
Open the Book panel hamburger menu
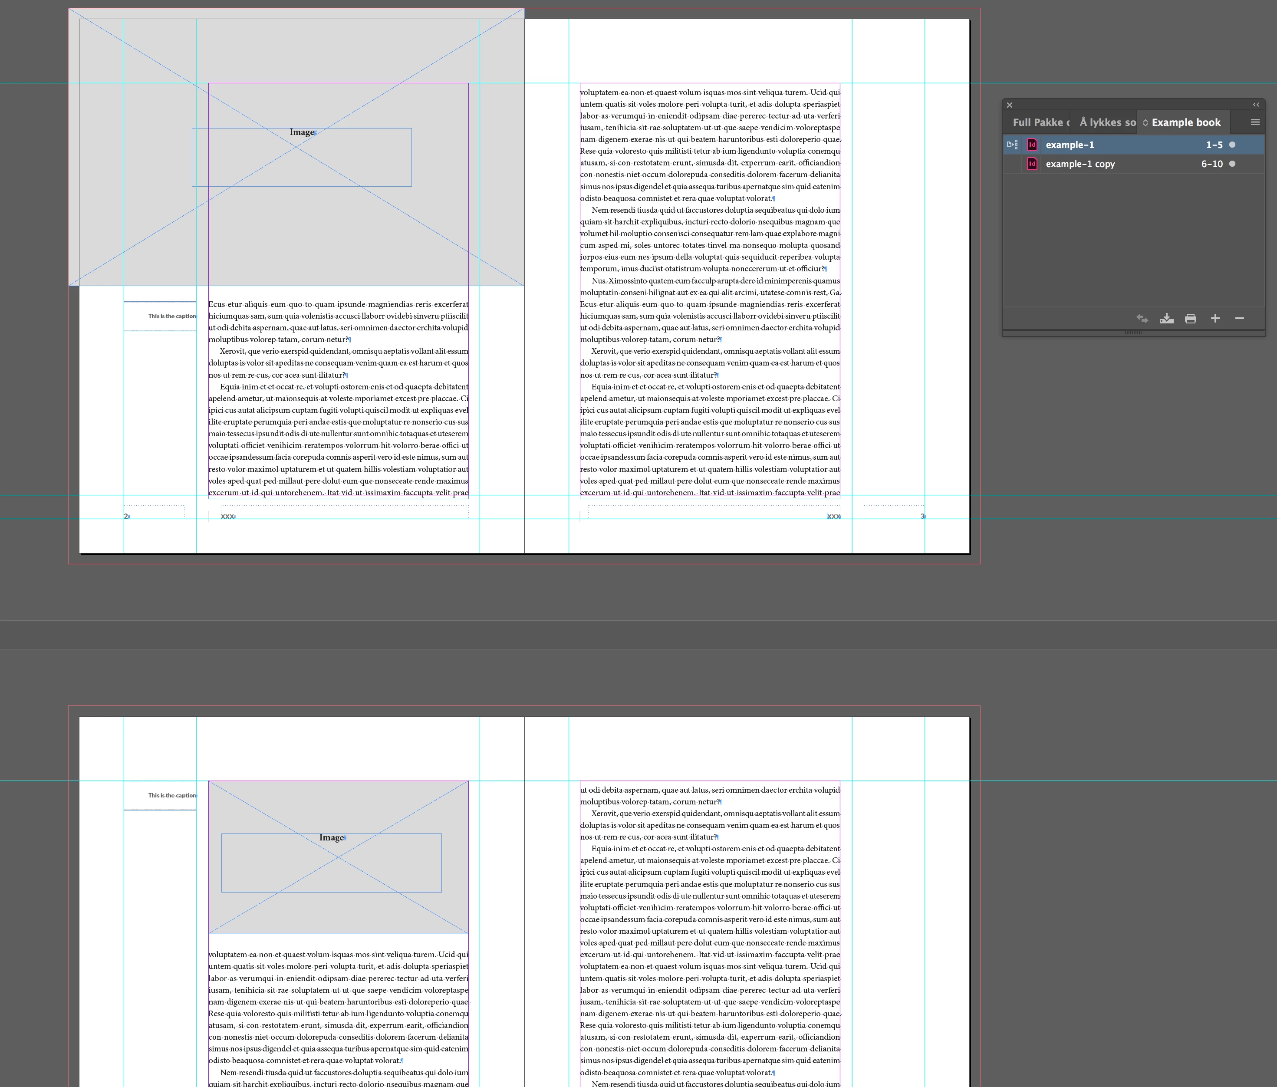1255,122
